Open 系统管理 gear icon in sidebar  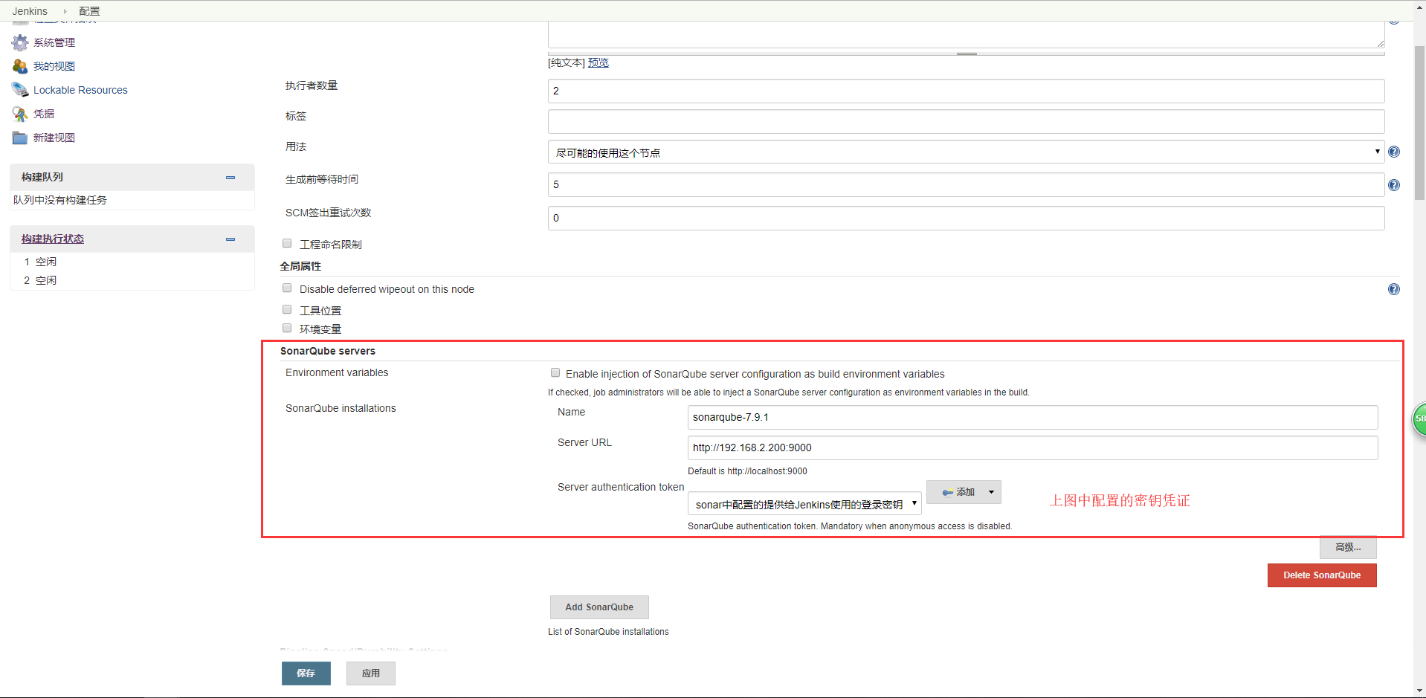[20, 42]
